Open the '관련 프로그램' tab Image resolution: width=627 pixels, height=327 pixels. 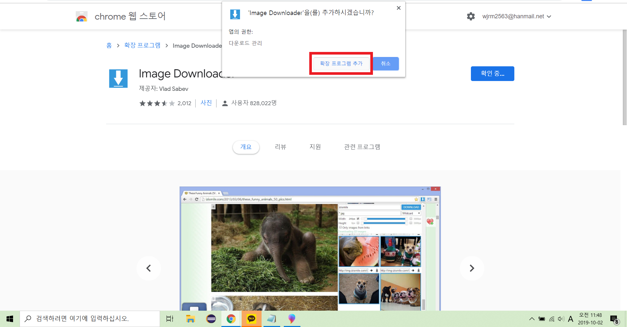point(362,147)
